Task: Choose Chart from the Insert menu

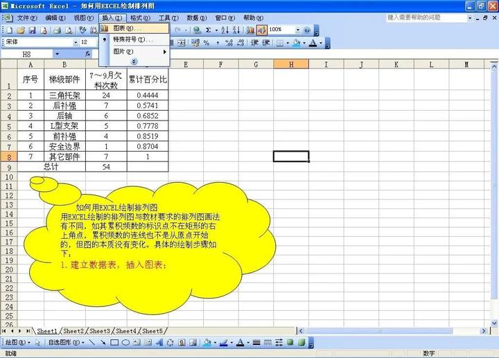Action: coord(134,28)
